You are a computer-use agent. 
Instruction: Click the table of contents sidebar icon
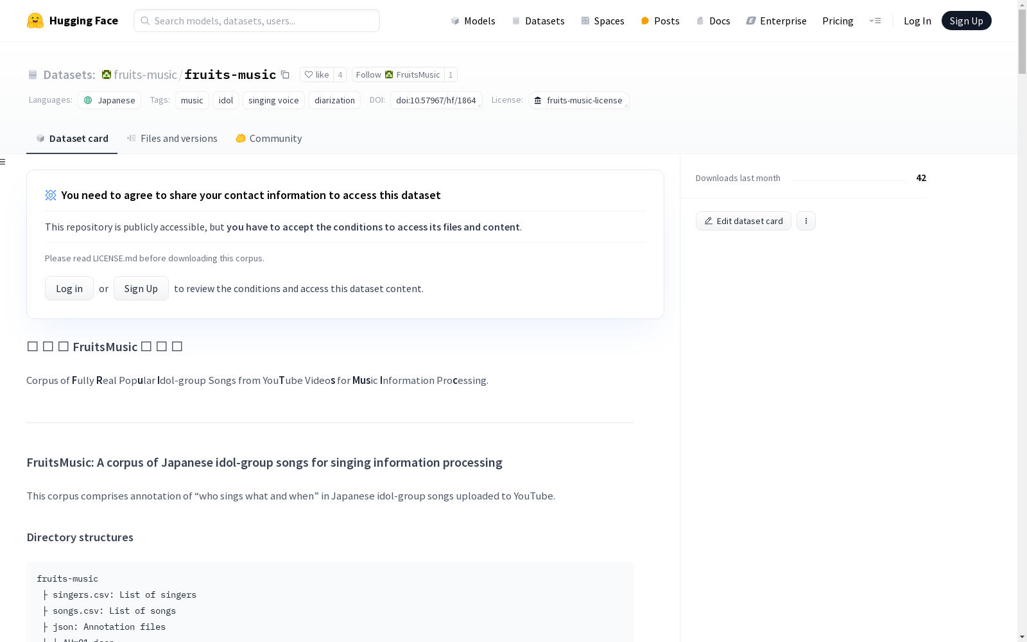3,162
